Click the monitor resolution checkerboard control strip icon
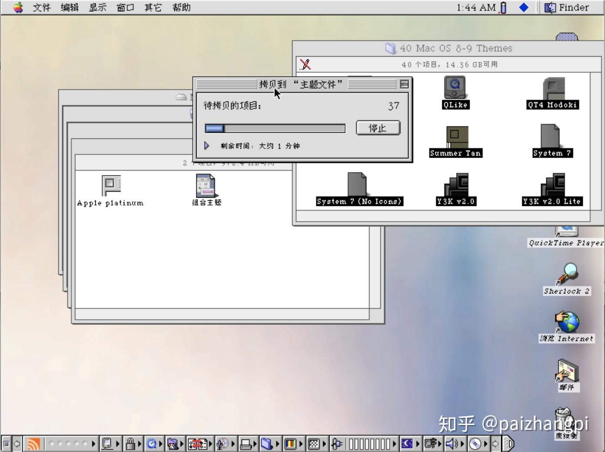This screenshot has width=605, height=452. tap(314, 444)
